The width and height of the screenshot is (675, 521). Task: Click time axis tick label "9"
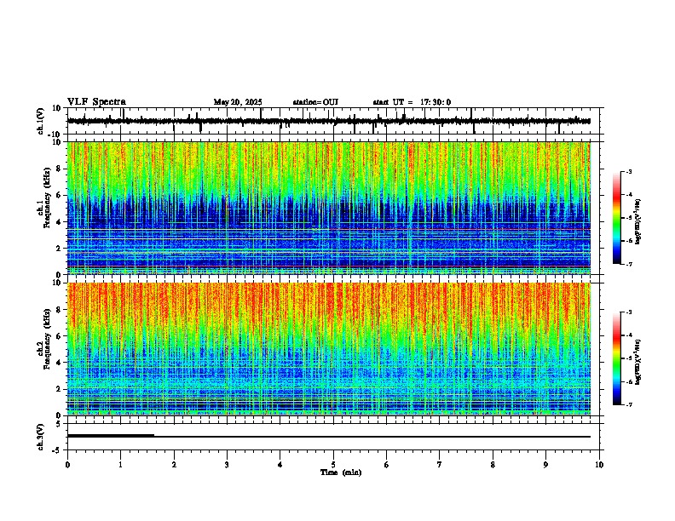pyautogui.click(x=545, y=465)
